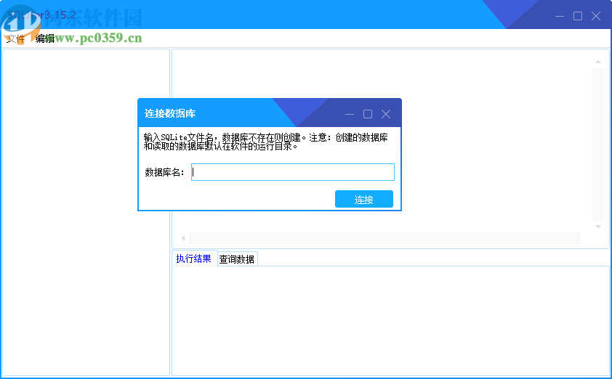Click the editor vertical scrollbar track

tap(598, 144)
